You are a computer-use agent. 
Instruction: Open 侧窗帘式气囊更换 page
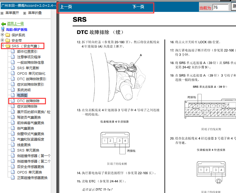point(31,134)
